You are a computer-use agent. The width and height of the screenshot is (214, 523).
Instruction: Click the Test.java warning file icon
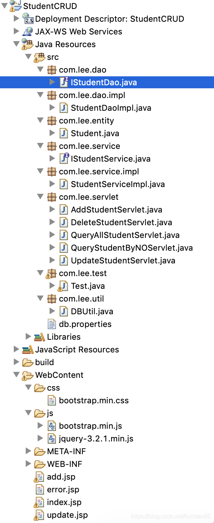pyautogui.click(x=63, y=286)
